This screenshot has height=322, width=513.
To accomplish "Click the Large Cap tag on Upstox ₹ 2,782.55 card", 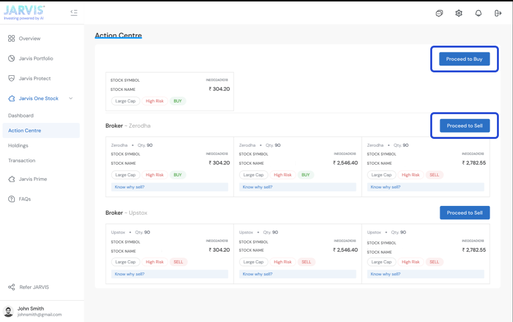I will click(381, 262).
